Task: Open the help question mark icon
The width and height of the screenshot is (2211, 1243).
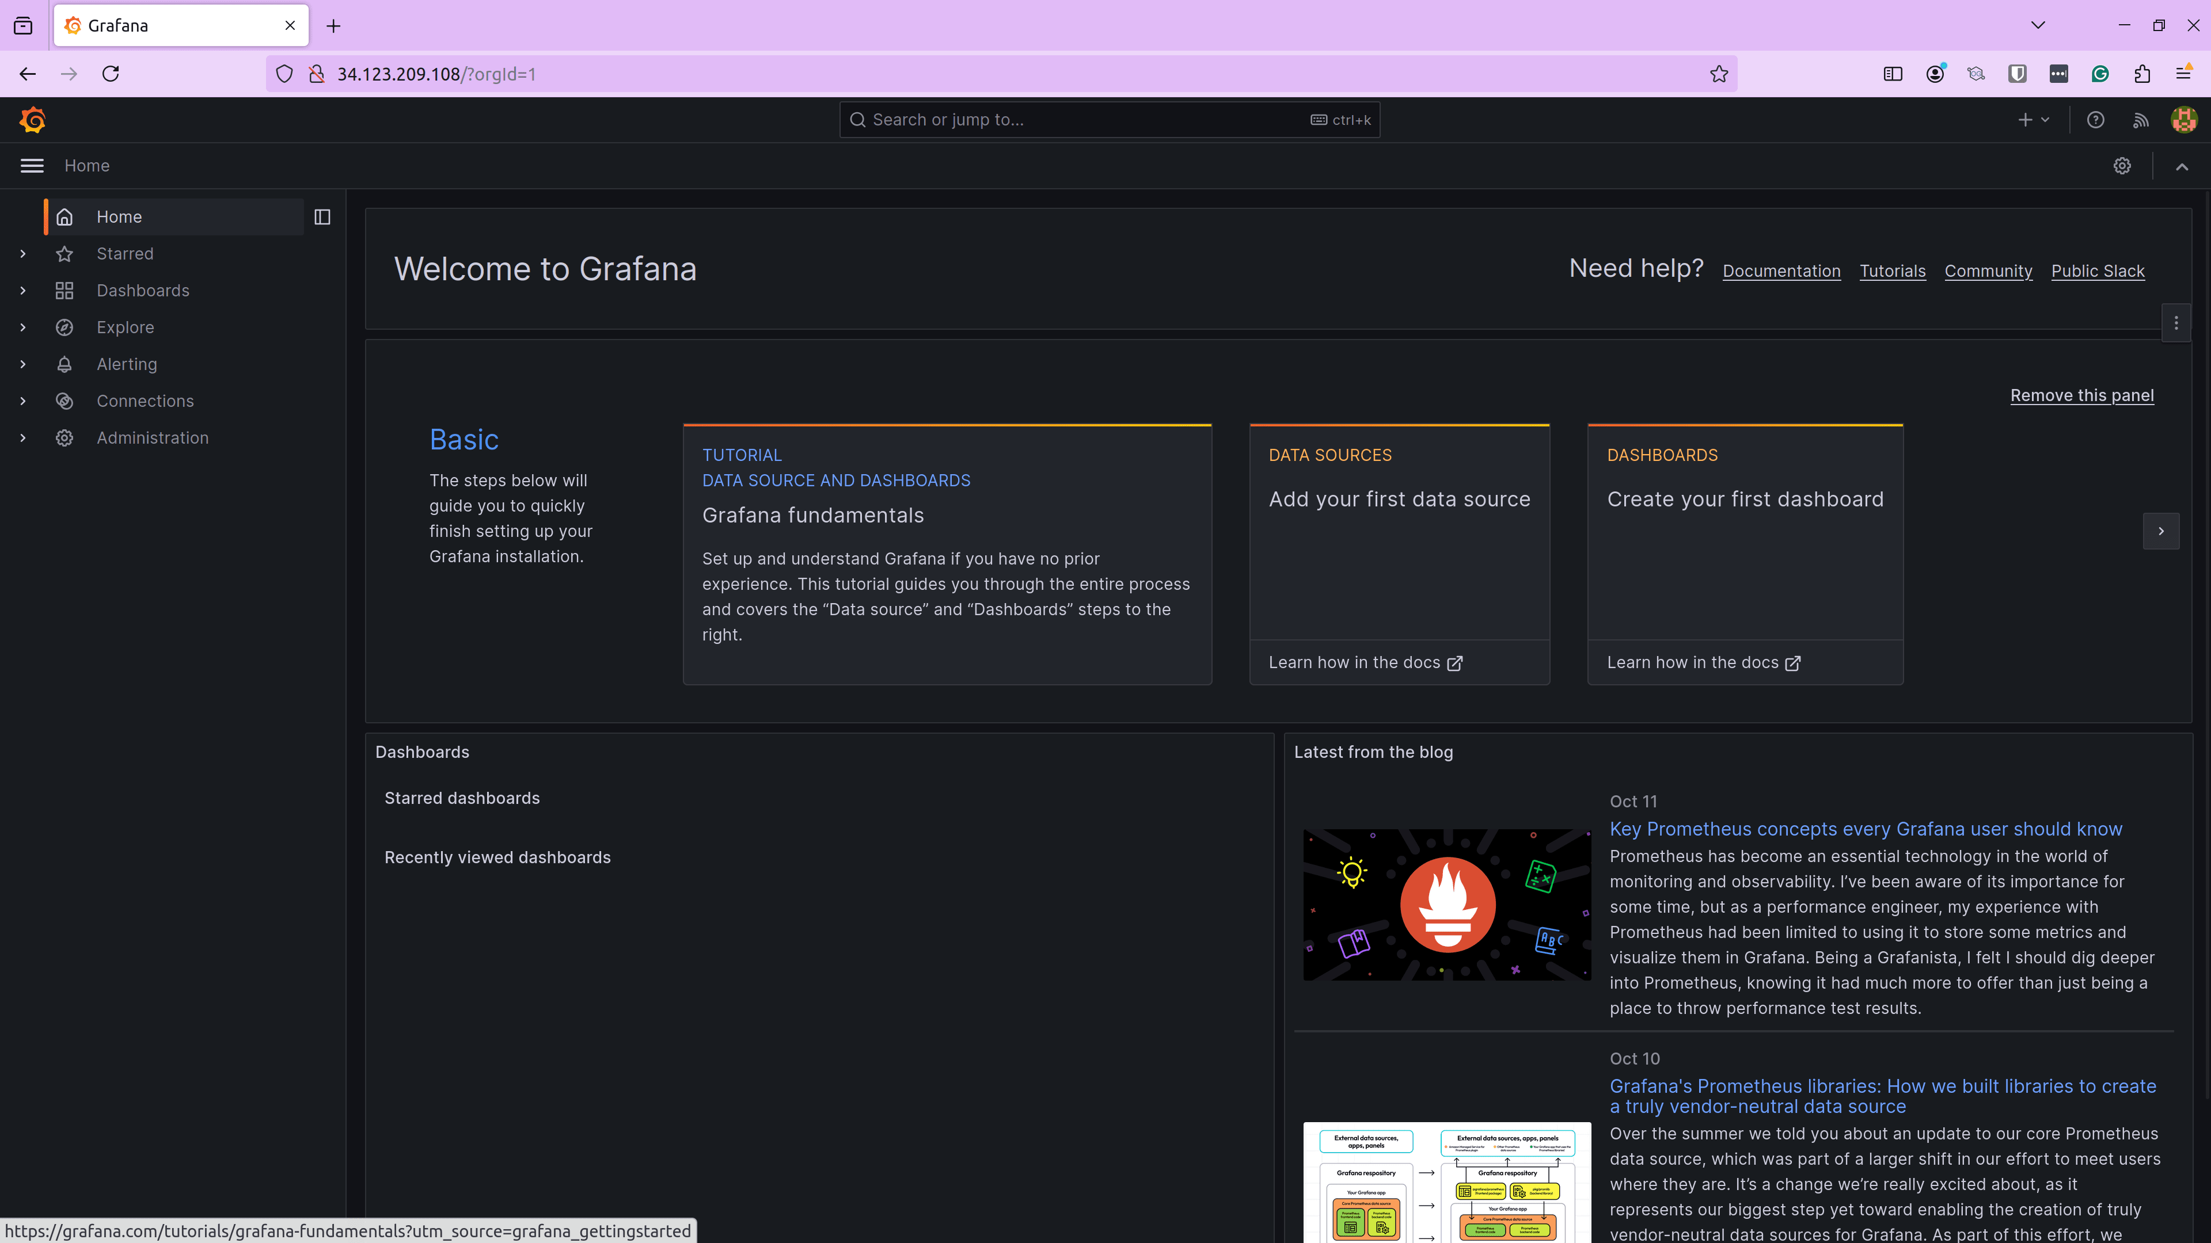Action: pyautogui.click(x=2095, y=120)
